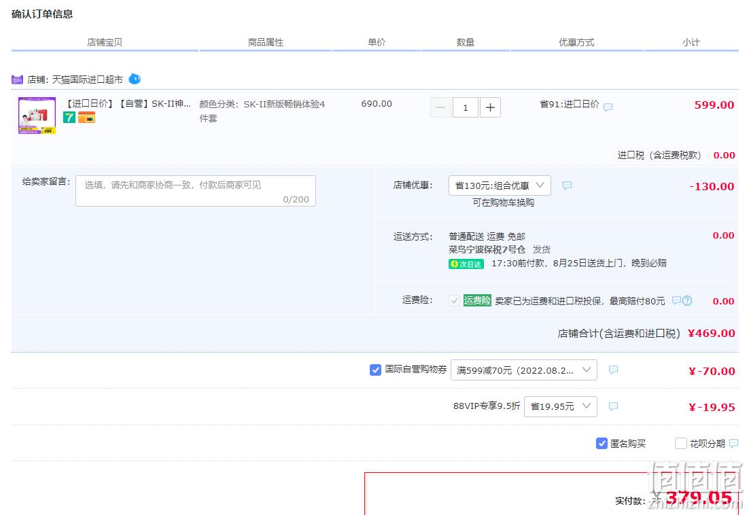Click the question mark help icon for 运费险

click(687, 301)
